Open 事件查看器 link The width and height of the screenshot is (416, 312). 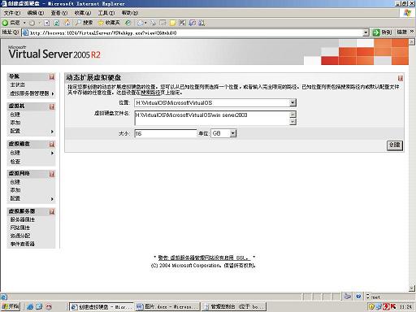pos(23,244)
